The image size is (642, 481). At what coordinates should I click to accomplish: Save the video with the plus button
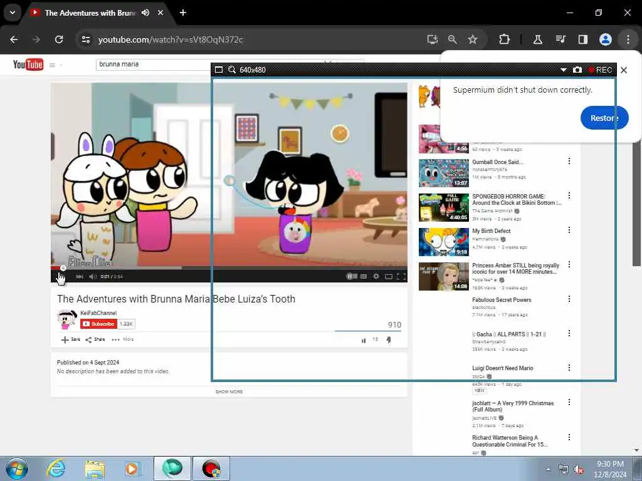click(70, 339)
